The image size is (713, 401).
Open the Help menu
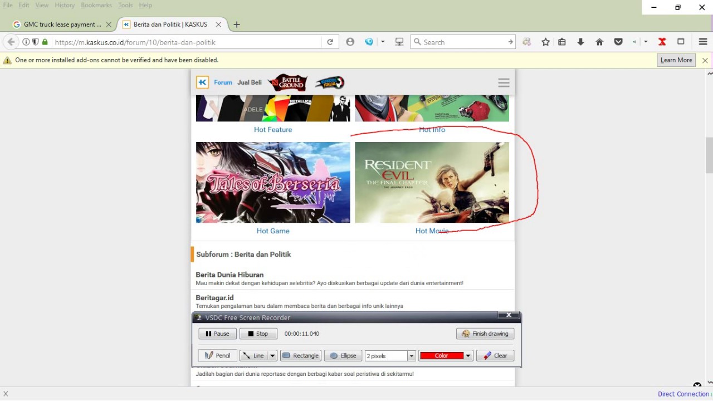pos(145,5)
